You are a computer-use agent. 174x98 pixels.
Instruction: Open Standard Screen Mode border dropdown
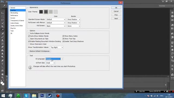pyautogui.click(x=74, y=19)
